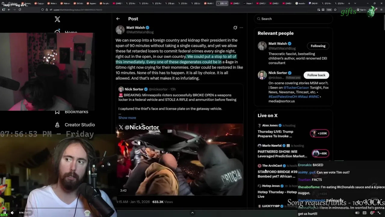The image size is (385, 217).
Task: Open the list all tabs dropdown arrow
Action: click(x=355, y=3)
